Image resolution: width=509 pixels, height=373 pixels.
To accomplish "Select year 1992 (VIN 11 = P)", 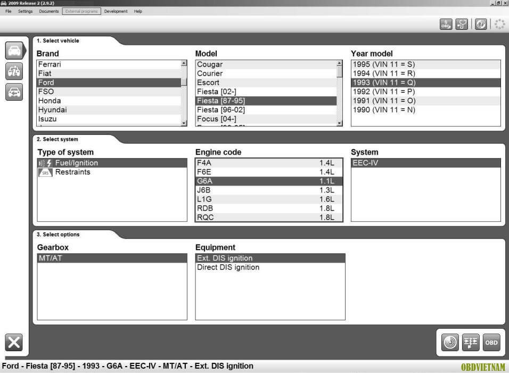I will click(426, 92).
